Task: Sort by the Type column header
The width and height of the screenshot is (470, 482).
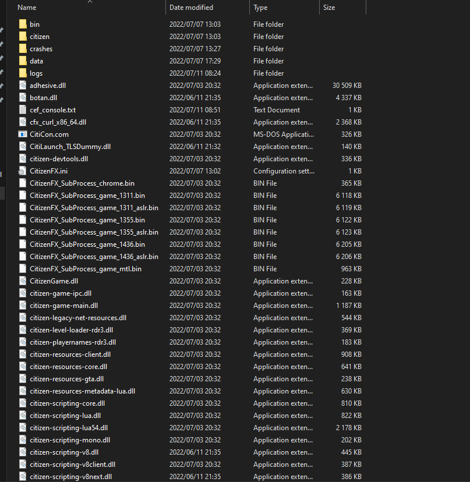Action: click(x=260, y=8)
